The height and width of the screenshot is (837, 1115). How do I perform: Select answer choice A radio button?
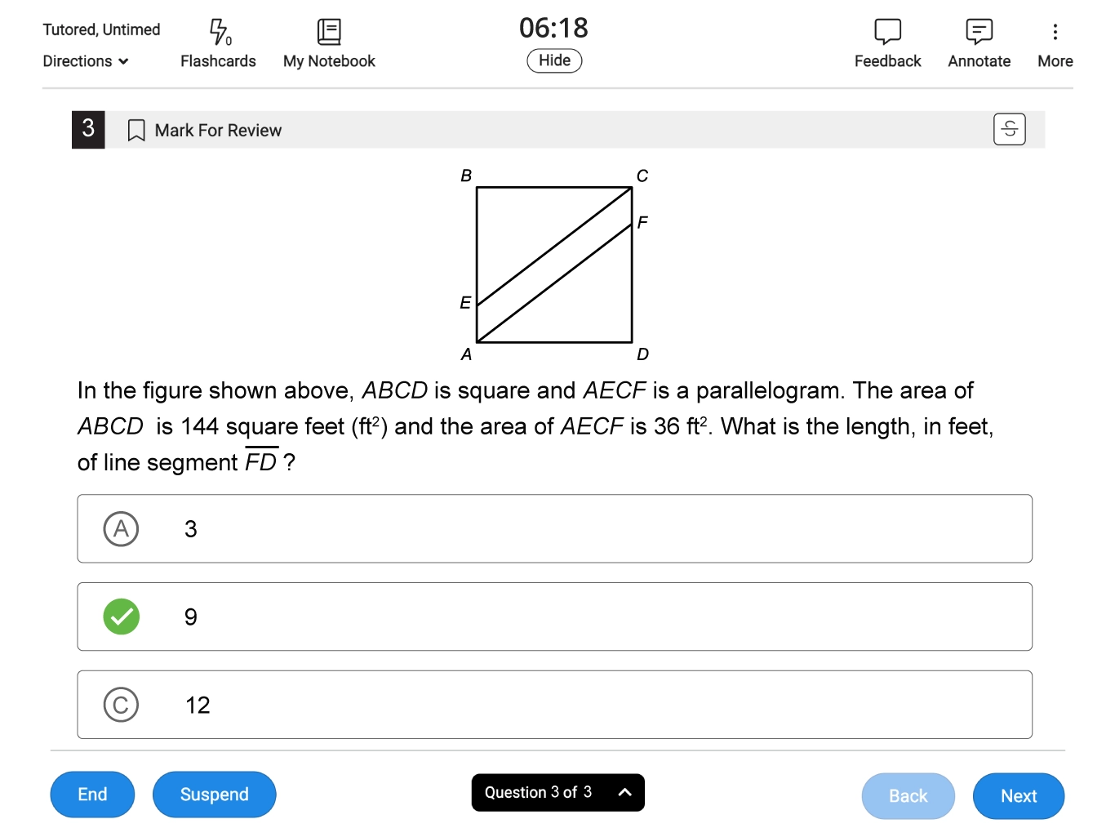tap(122, 529)
